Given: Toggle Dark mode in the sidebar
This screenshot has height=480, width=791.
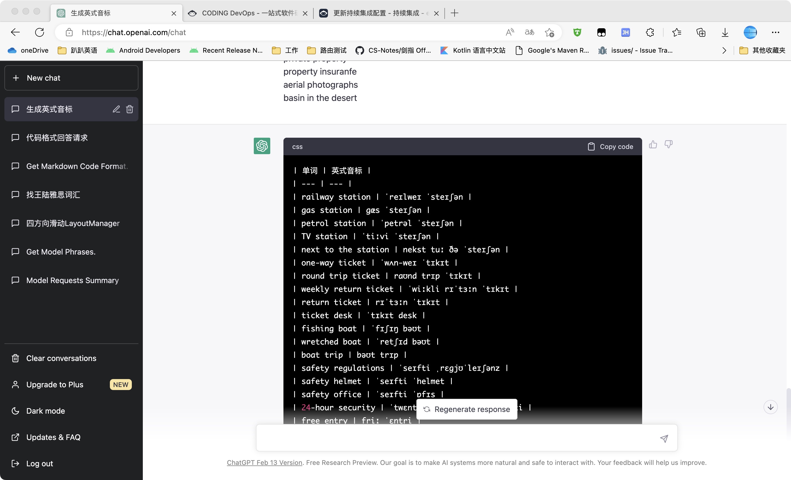Looking at the screenshot, I should pyautogui.click(x=45, y=411).
